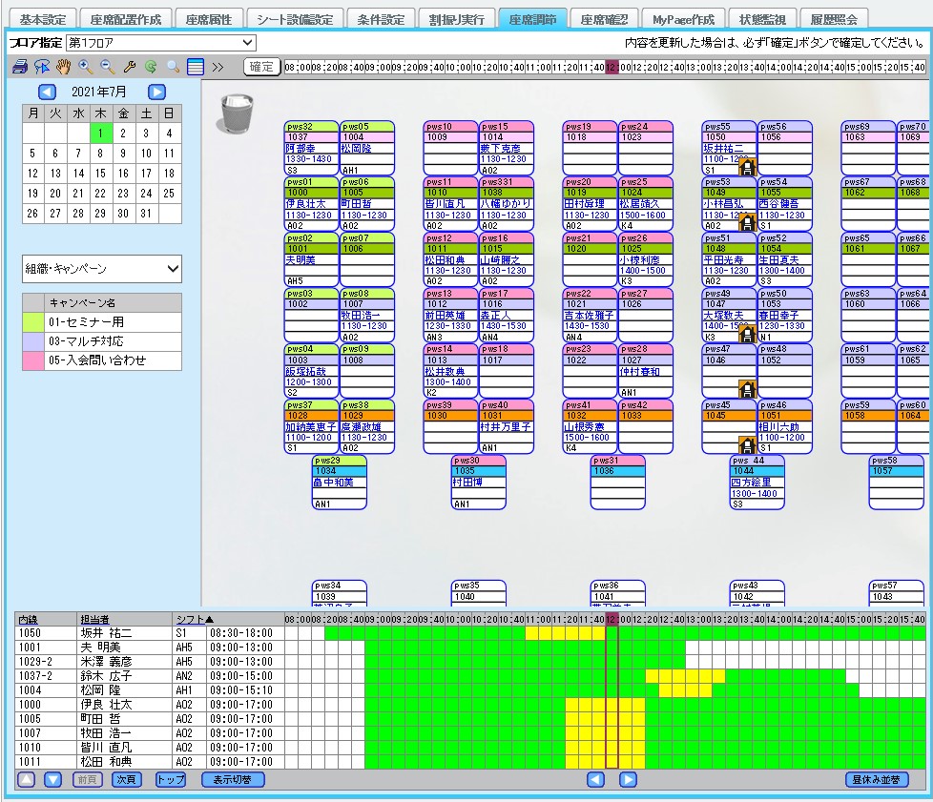Click the 確定 confirm button
The image size is (933, 802).
tap(261, 67)
